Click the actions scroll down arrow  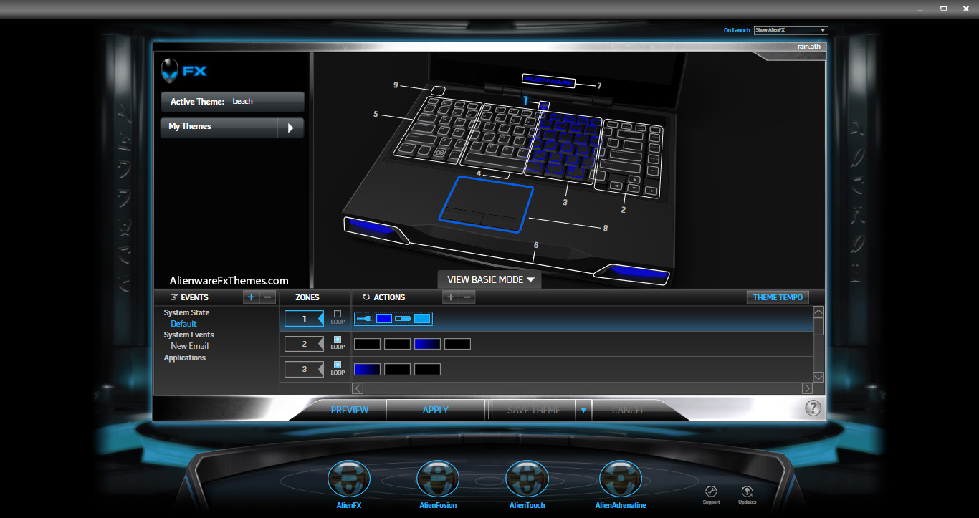[x=818, y=377]
